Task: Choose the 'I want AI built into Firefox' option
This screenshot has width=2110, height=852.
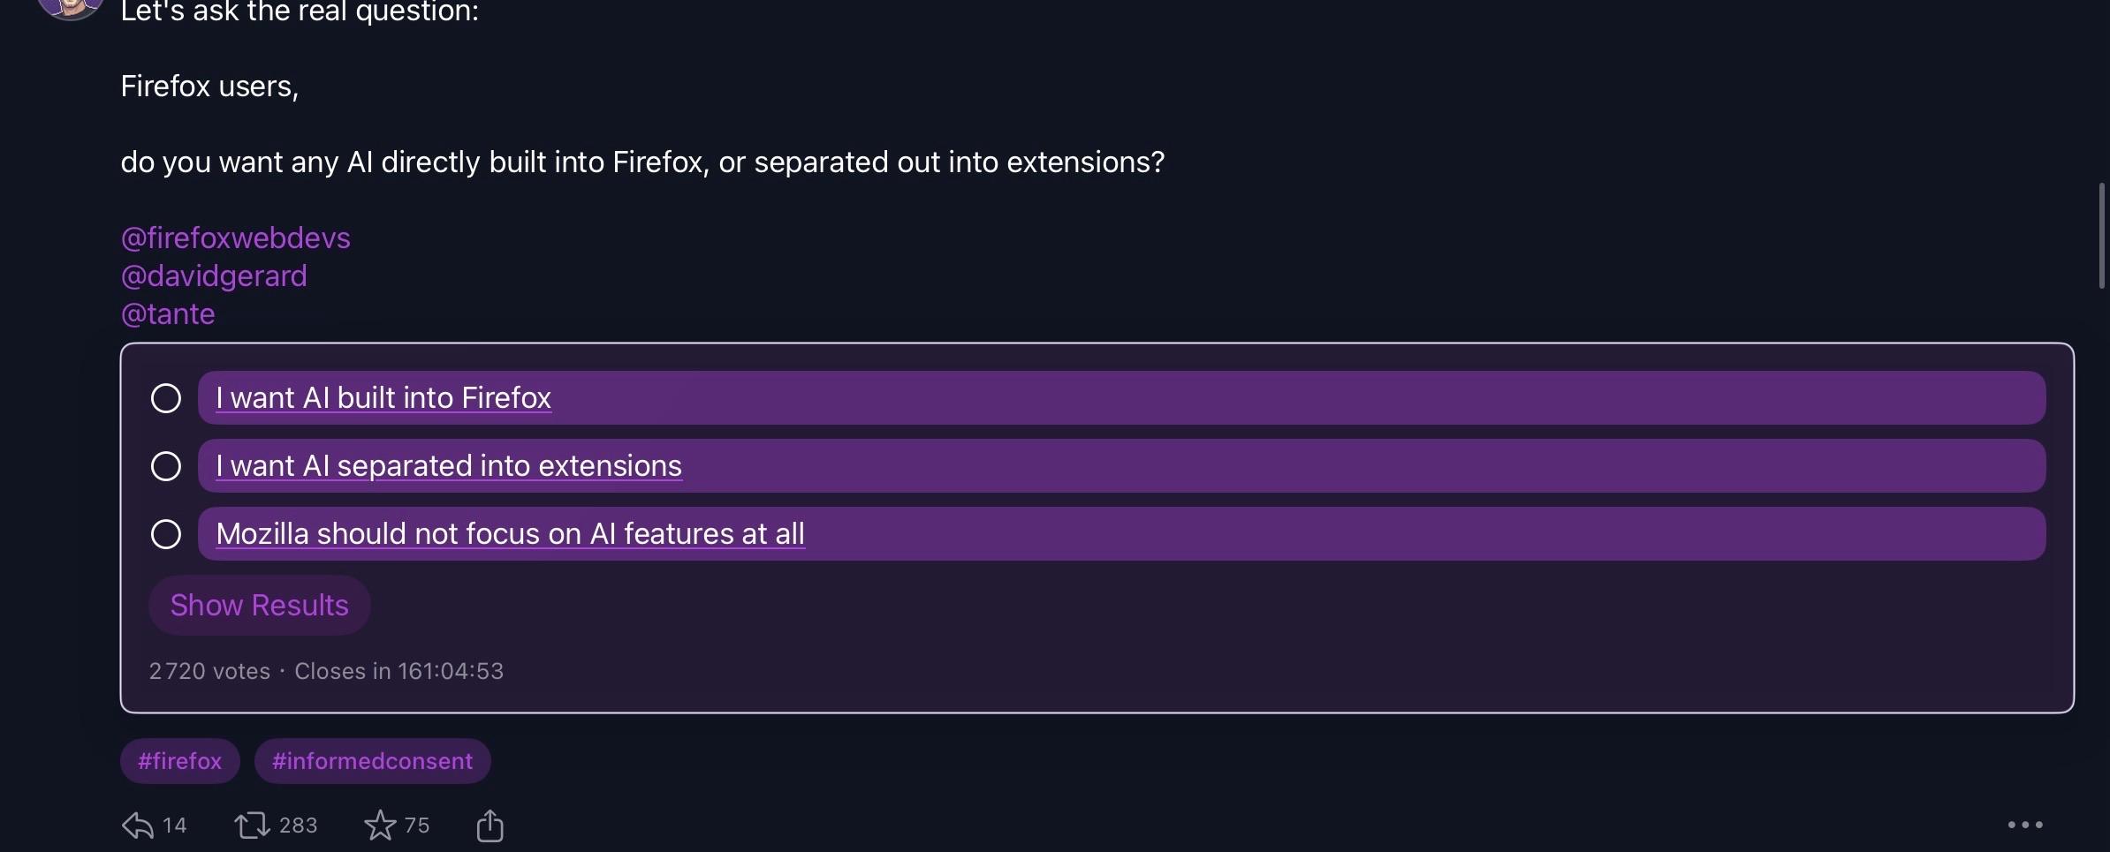Action: [383, 398]
